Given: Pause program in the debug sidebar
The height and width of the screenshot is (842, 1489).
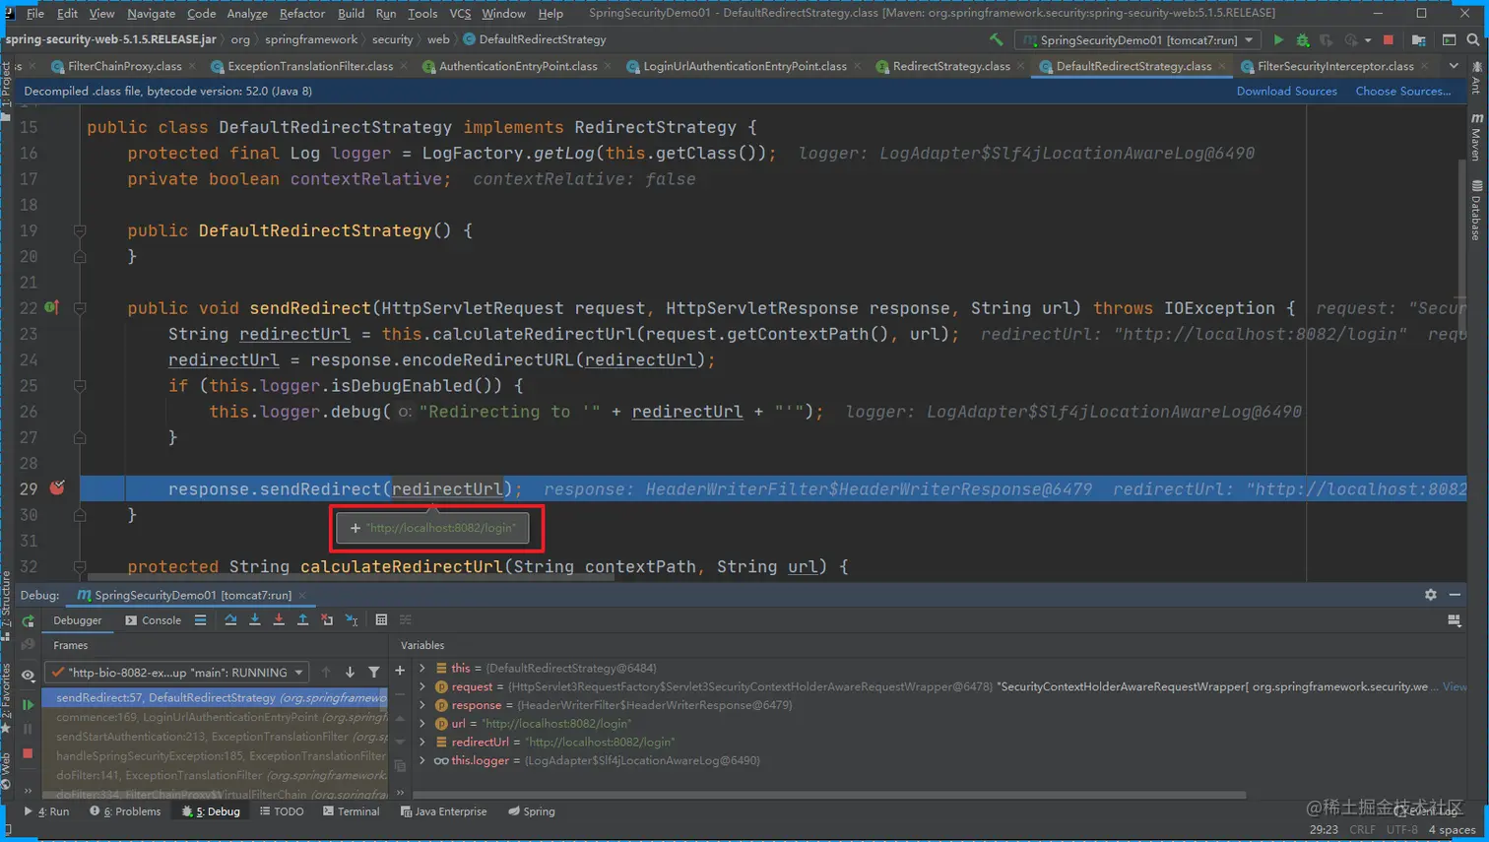Looking at the screenshot, I should pos(28,729).
